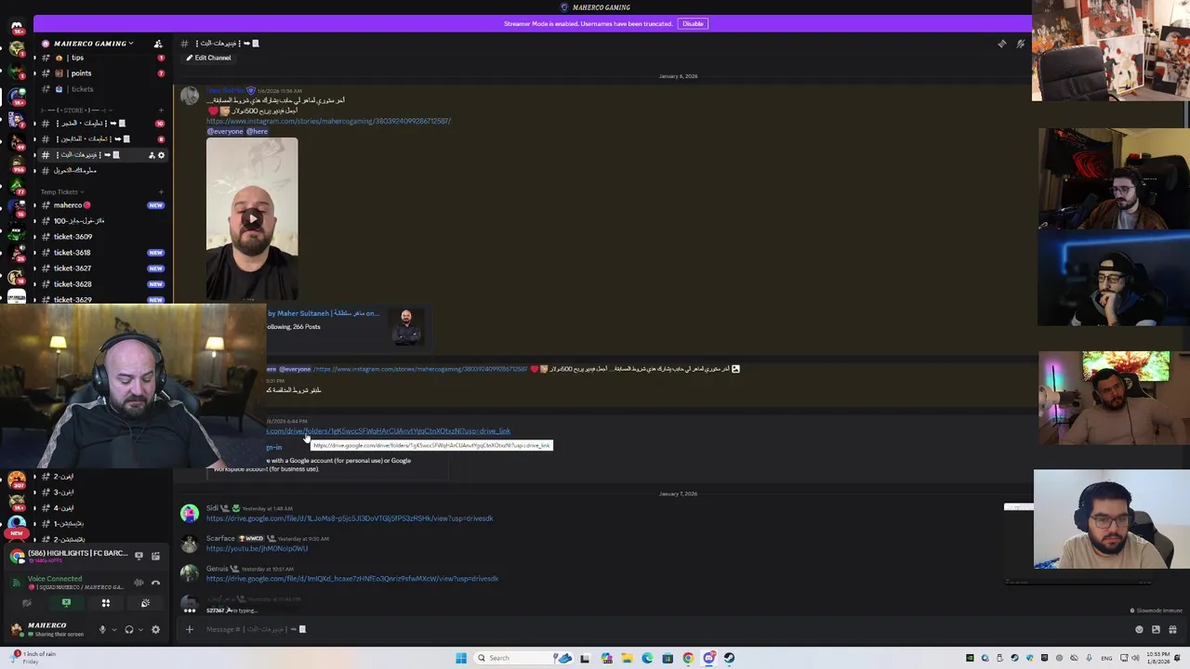The width and height of the screenshot is (1190, 669).
Task: Open channel ticket-3618
Action: point(101,253)
